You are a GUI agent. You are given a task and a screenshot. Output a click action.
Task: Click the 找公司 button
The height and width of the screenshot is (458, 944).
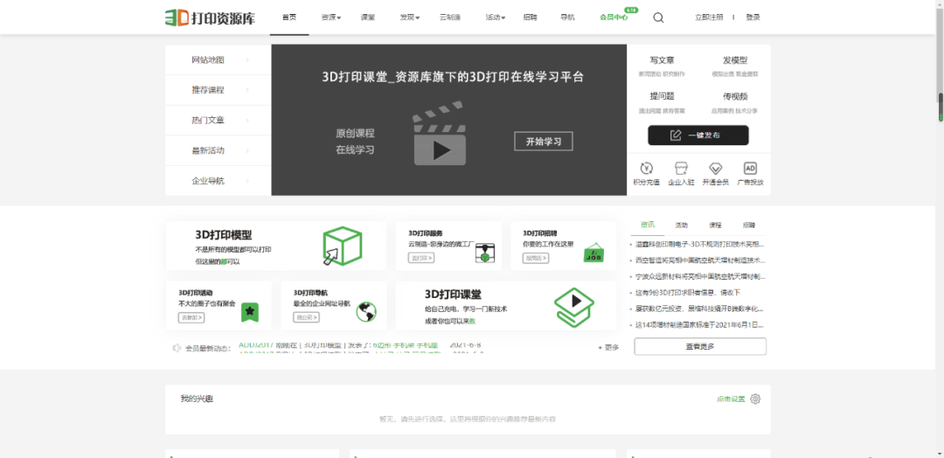[306, 317]
